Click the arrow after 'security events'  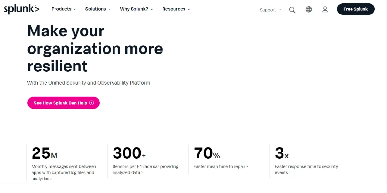(x=290, y=173)
